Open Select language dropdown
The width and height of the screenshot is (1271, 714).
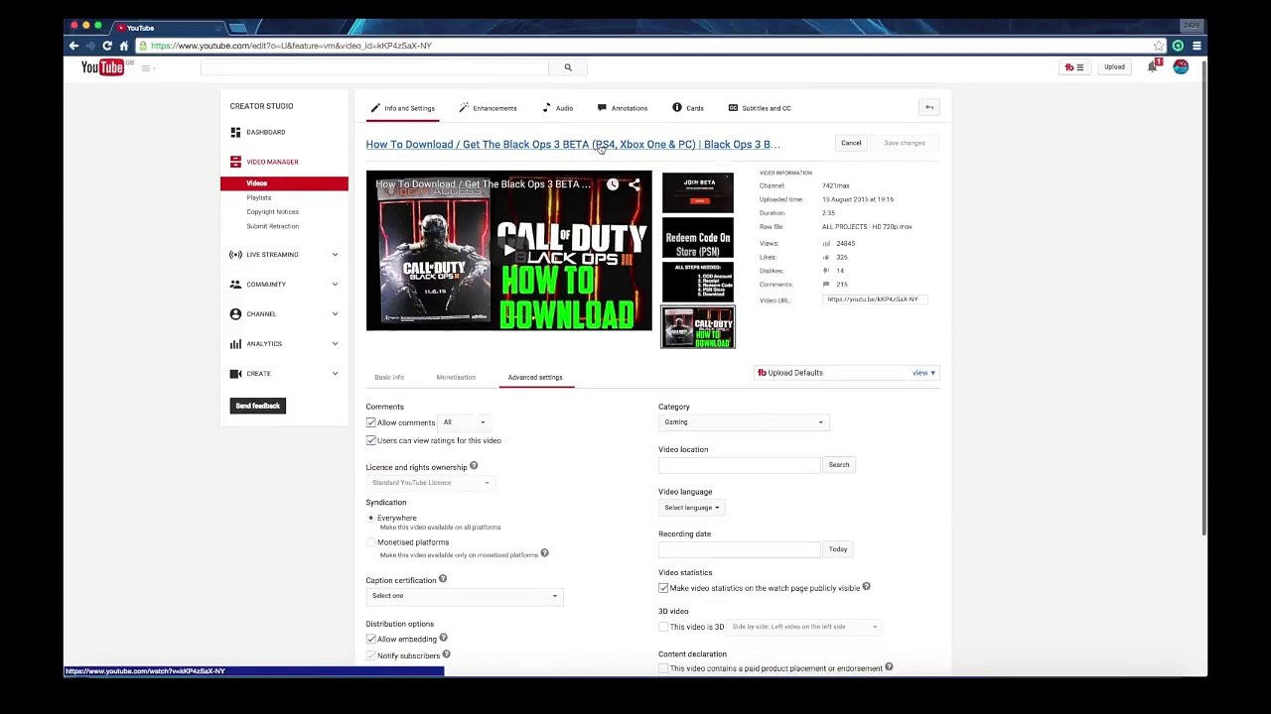(691, 508)
